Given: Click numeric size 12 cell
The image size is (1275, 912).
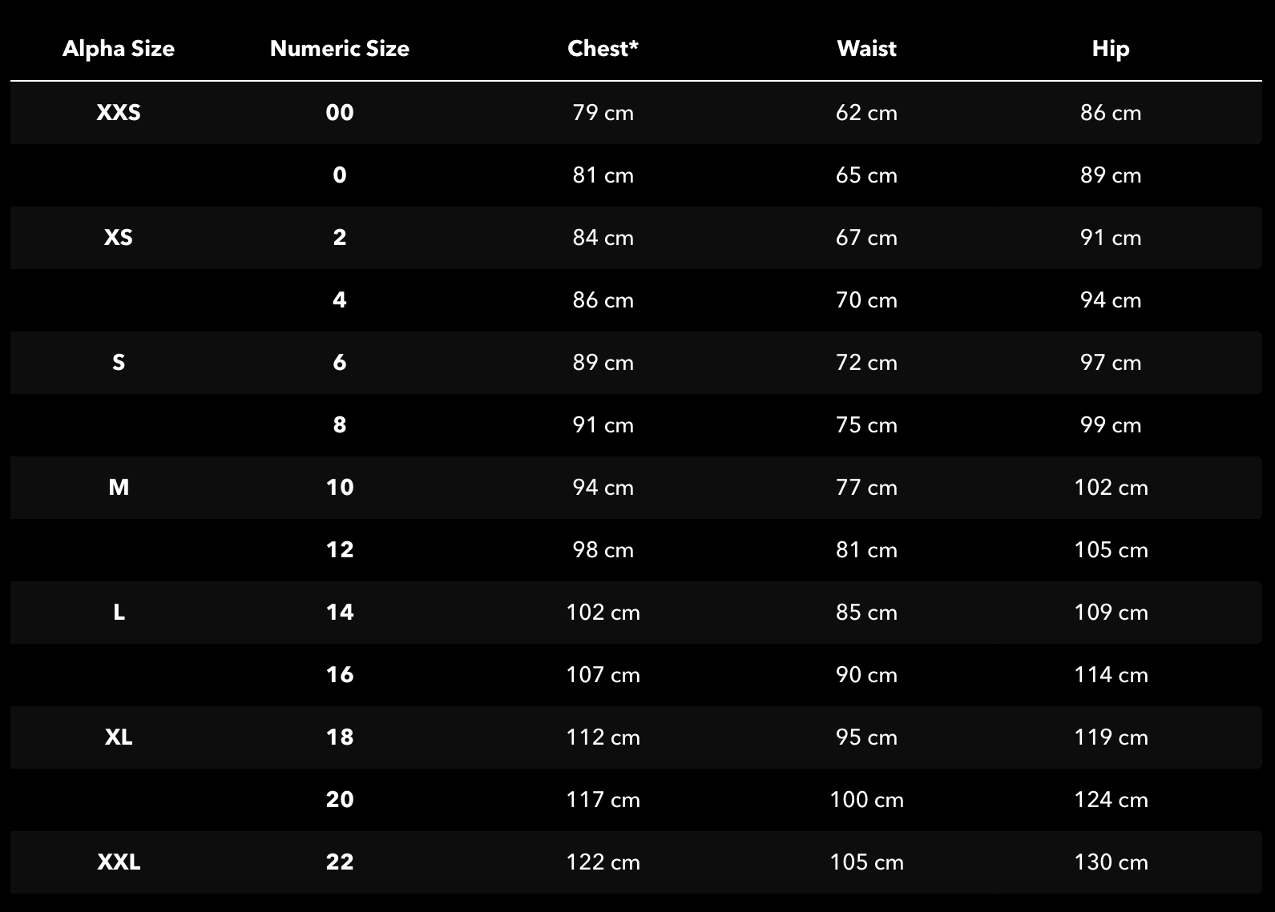Looking at the screenshot, I should click(340, 550).
